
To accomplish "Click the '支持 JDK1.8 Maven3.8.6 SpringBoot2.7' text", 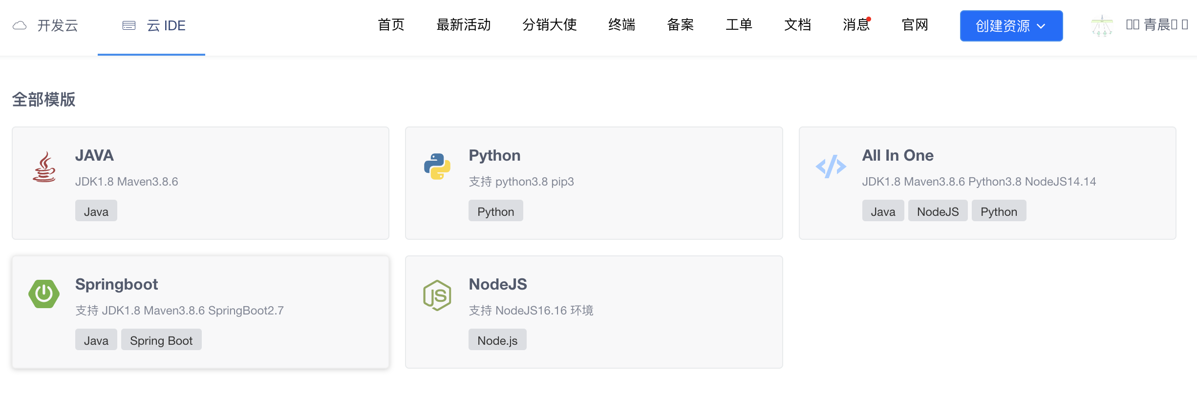I will coord(179,311).
